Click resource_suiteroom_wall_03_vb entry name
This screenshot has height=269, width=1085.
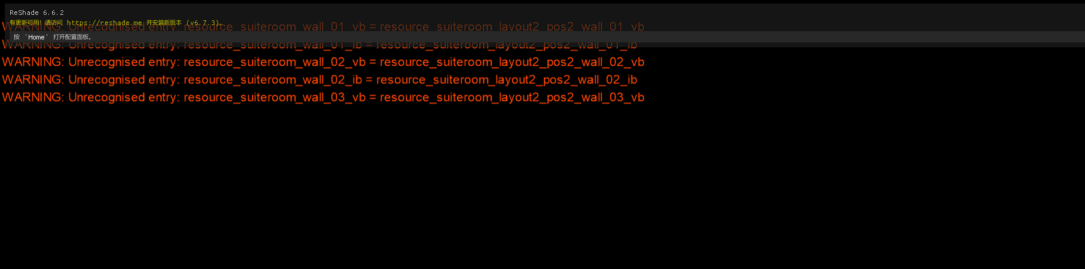(x=275, y=97)
